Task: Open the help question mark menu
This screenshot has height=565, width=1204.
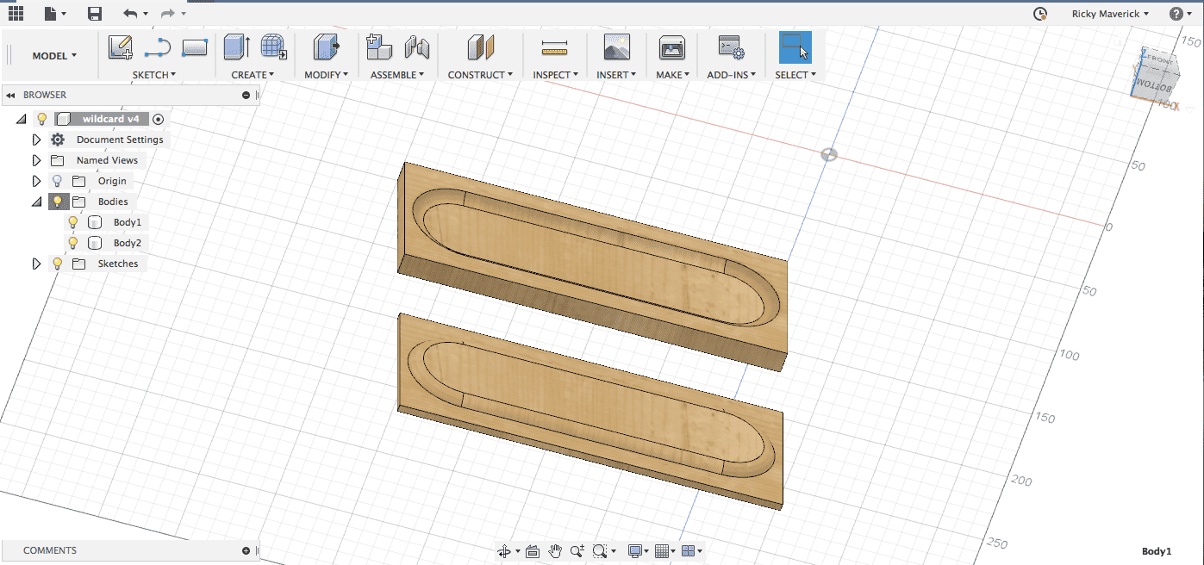Action: 1176,14
